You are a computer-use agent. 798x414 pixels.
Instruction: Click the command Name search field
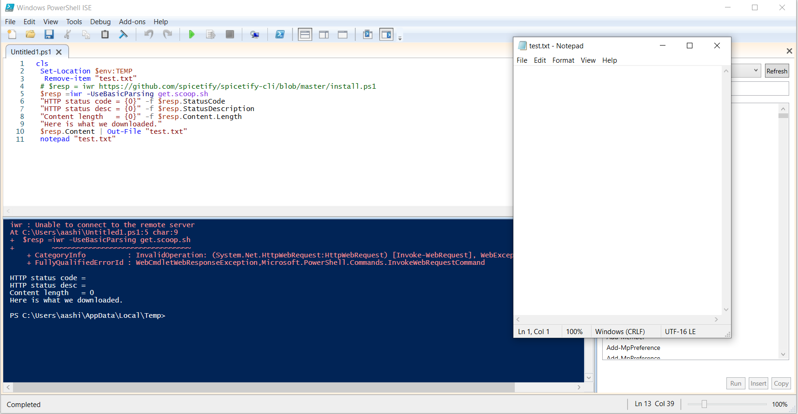tap(760, 89)
